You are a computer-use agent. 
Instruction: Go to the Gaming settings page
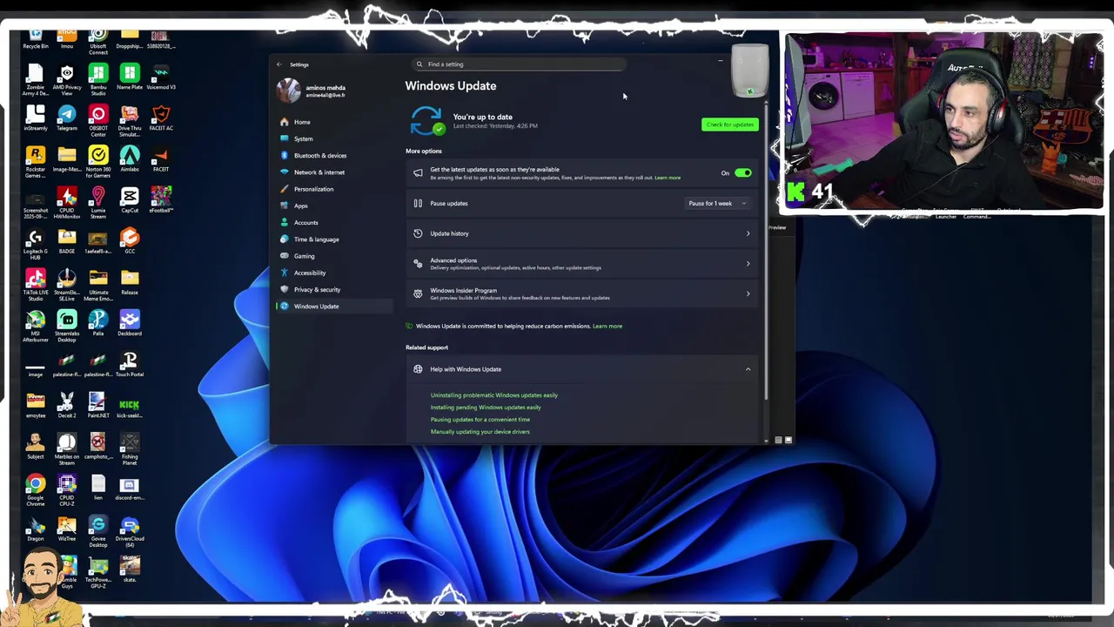pyautogui.click(x=334, y=256)
